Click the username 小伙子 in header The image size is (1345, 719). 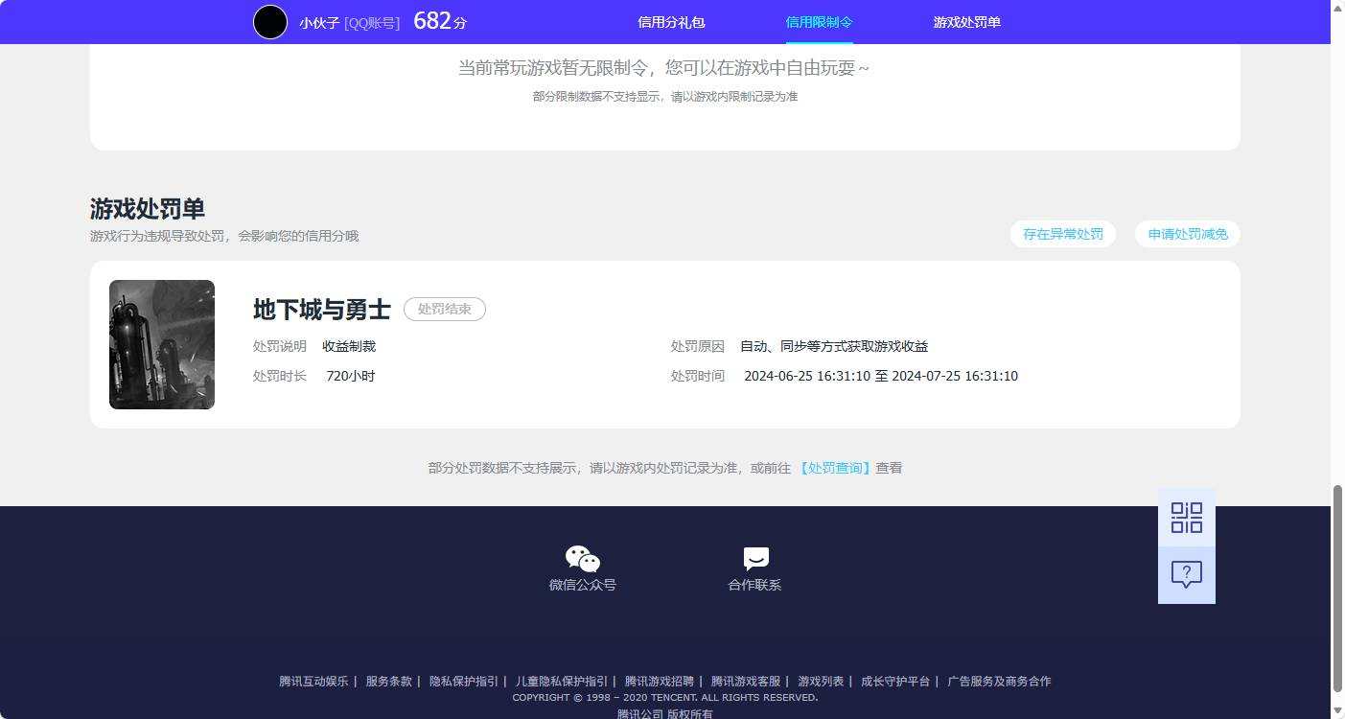click(x=319, y=23)
